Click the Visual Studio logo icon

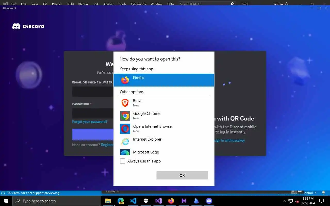5,3
